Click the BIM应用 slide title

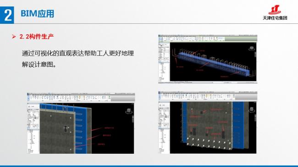coord(38,14)
